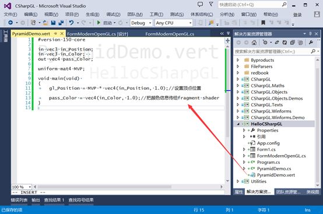Open the 错误列表 panel tab
Screen dimensions: 323x214
pos(19,200)
